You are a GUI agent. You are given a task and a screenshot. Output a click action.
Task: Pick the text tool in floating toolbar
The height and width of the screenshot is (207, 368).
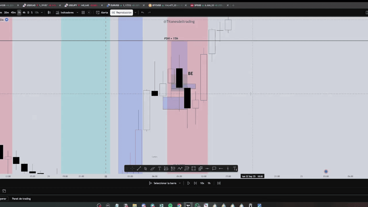(x=160, y=168)
